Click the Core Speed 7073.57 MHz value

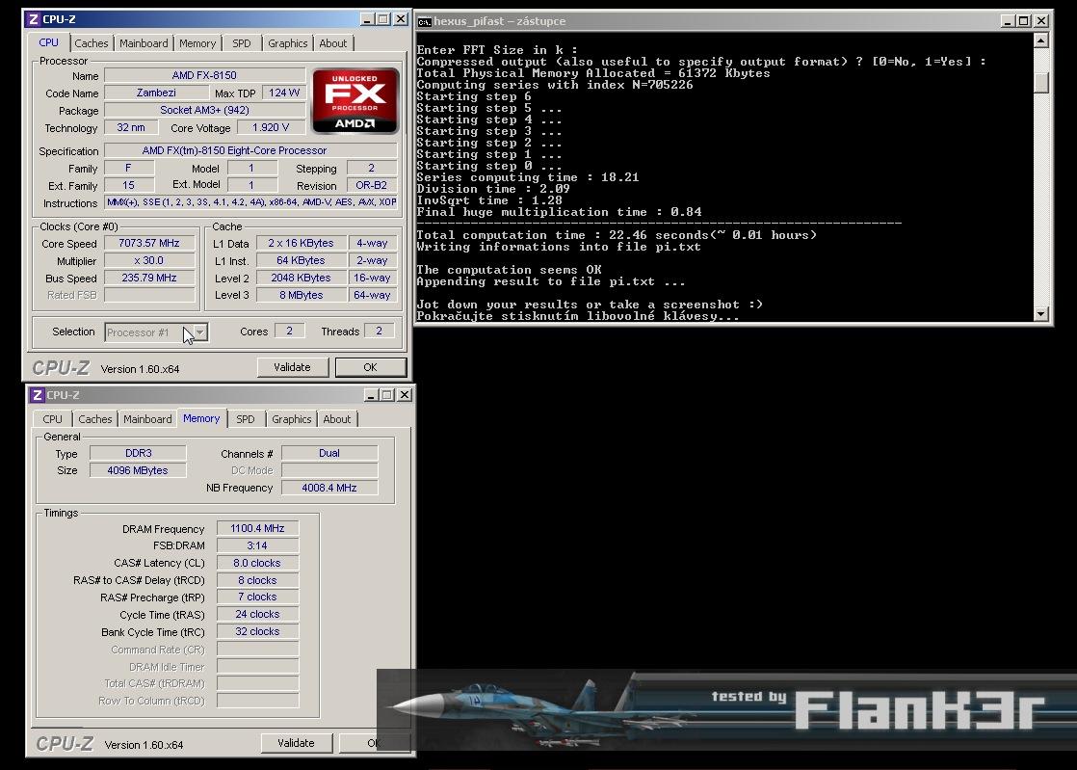(149, 243)
